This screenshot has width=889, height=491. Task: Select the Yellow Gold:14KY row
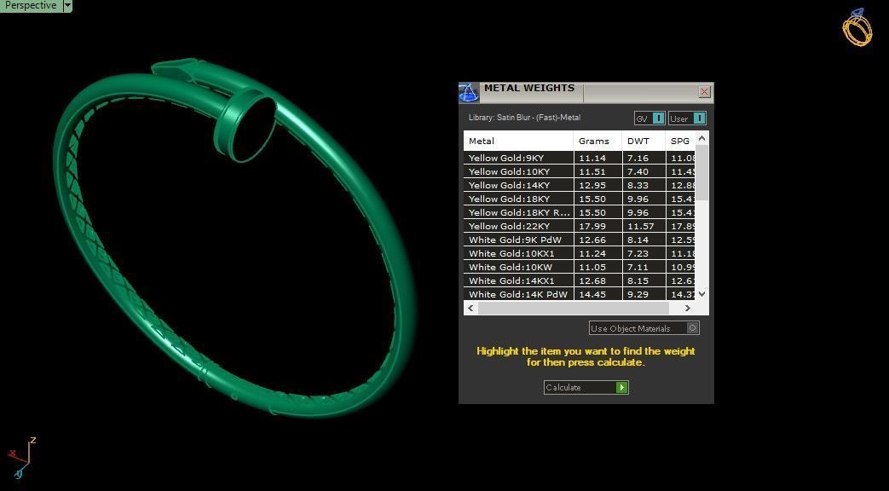[x=579, y=185]
